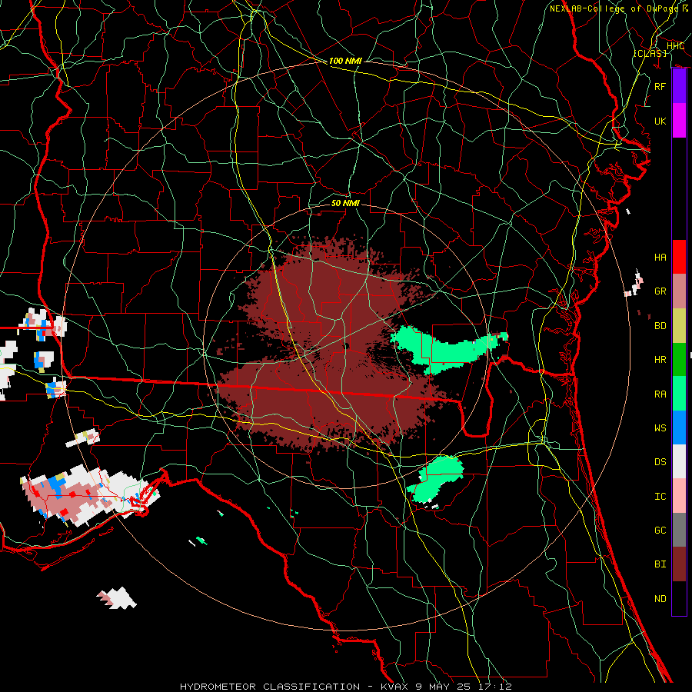Click the GC legend label
Viewport: 692px width, 692px height.
tap(660, 531)
